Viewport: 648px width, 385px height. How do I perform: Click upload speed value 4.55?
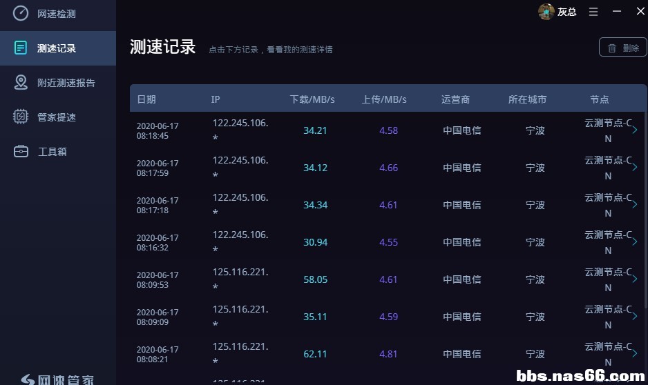[388, 242]
